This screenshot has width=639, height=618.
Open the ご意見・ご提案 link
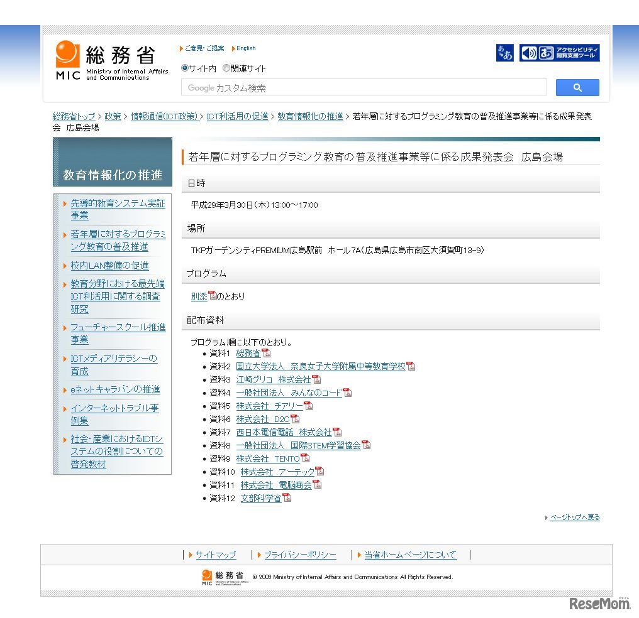(x=204, y=48)
